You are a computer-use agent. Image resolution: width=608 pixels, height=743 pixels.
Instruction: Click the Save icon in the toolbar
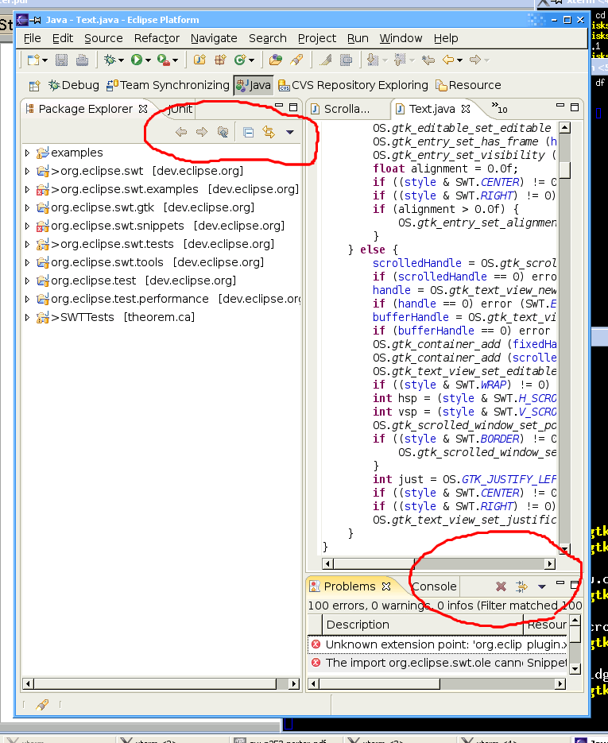61,60
